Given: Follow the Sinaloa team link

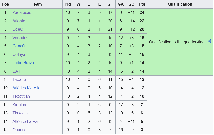Looking at the screenshot, I should coord(19,105).
